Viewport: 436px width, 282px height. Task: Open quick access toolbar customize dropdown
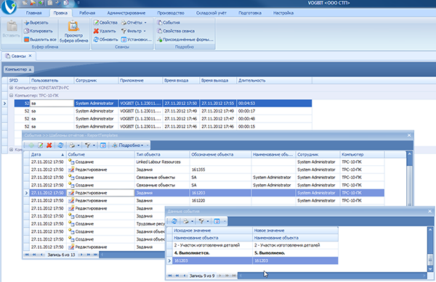pos(78,3)
